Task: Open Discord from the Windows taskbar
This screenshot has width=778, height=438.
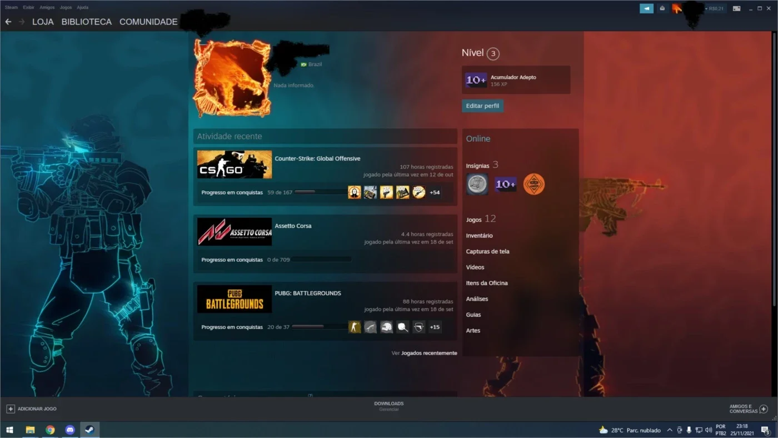Action: (x=69, y=430)
